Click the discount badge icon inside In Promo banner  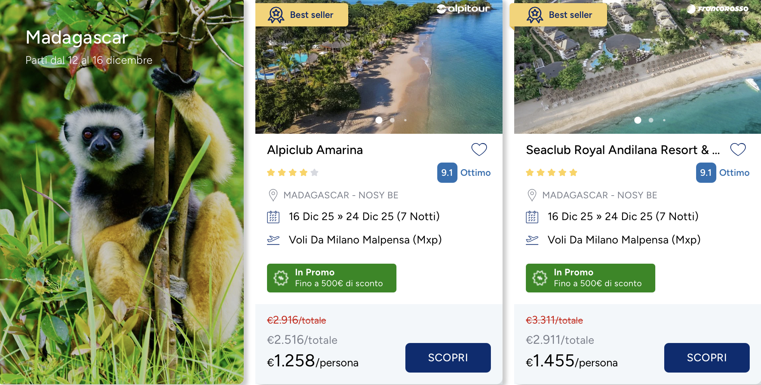(x=281, y=278)
